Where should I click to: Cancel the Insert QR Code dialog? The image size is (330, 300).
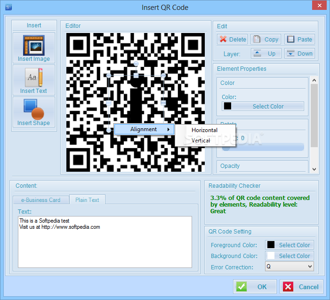pyautogui.click(x=301, y=287)
